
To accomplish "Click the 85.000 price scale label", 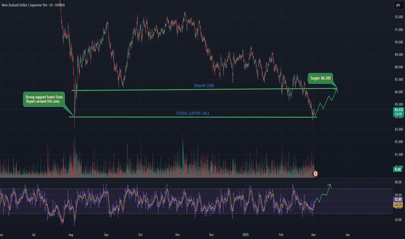I will tap(398, 104).
